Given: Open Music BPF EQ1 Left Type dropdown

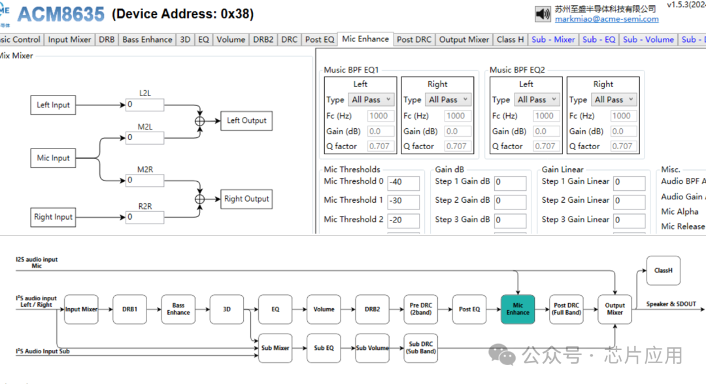Looking at the screenshot, I should point(371,99).
